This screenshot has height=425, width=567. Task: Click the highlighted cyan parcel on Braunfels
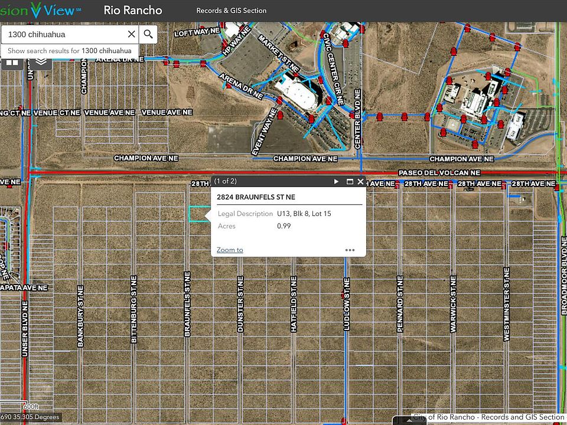[x=198, y=214]
